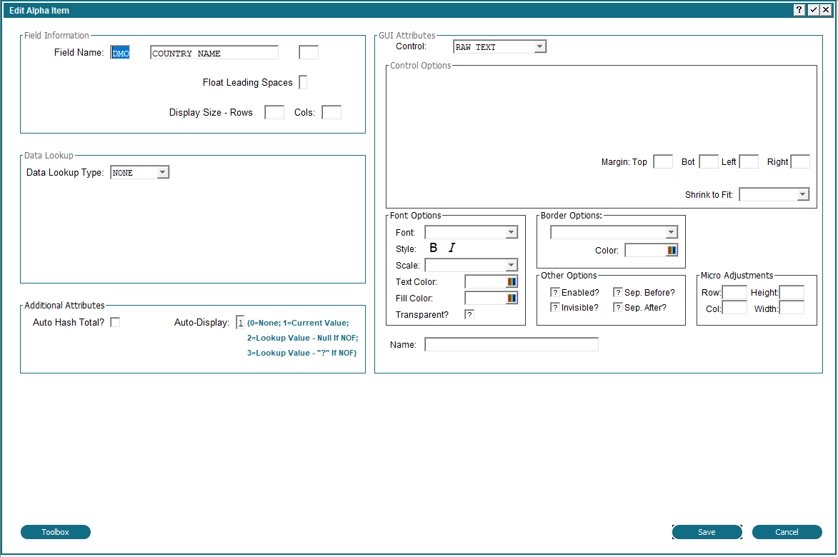Open Border Color picker swatch
Screen dimensions: 838x557
(x=672, y=250)
